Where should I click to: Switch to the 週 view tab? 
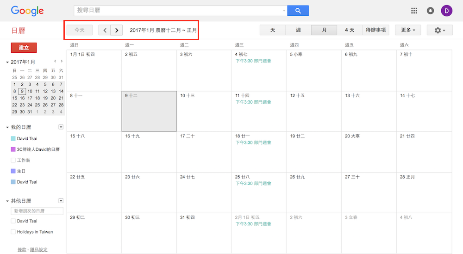pos(298,31)
